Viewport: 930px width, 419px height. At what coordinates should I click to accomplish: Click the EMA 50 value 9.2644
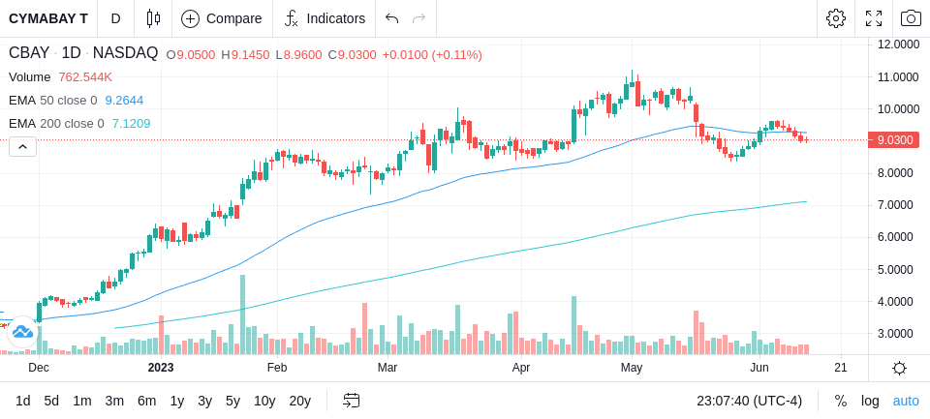[124, 101]
